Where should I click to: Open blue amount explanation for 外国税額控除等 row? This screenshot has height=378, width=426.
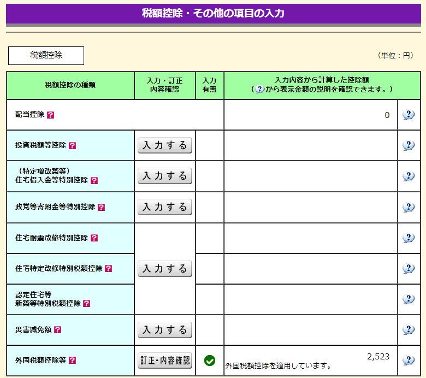point(409,360)
